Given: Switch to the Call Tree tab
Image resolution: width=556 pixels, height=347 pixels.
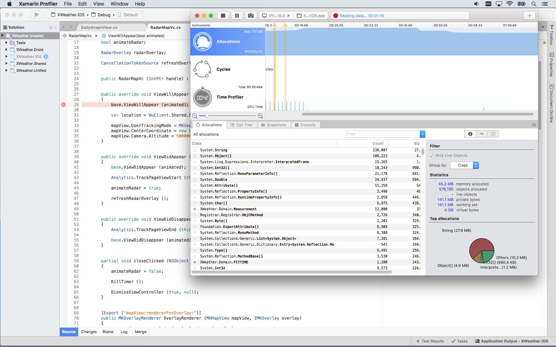Looking at the screenshot, I should pyautogui.click(x=242, y=125).
